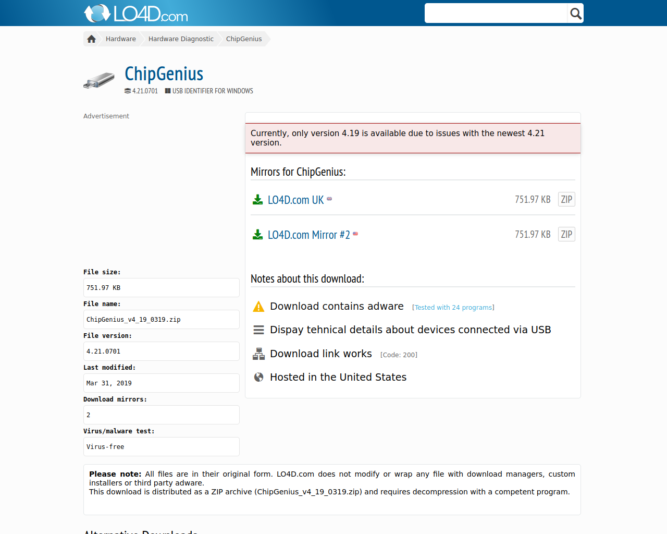Click the Download contains adware note

(337, 306)
